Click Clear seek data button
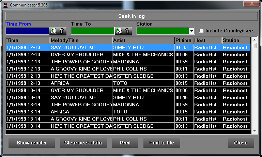262x157 pixels. click(83, 143)
